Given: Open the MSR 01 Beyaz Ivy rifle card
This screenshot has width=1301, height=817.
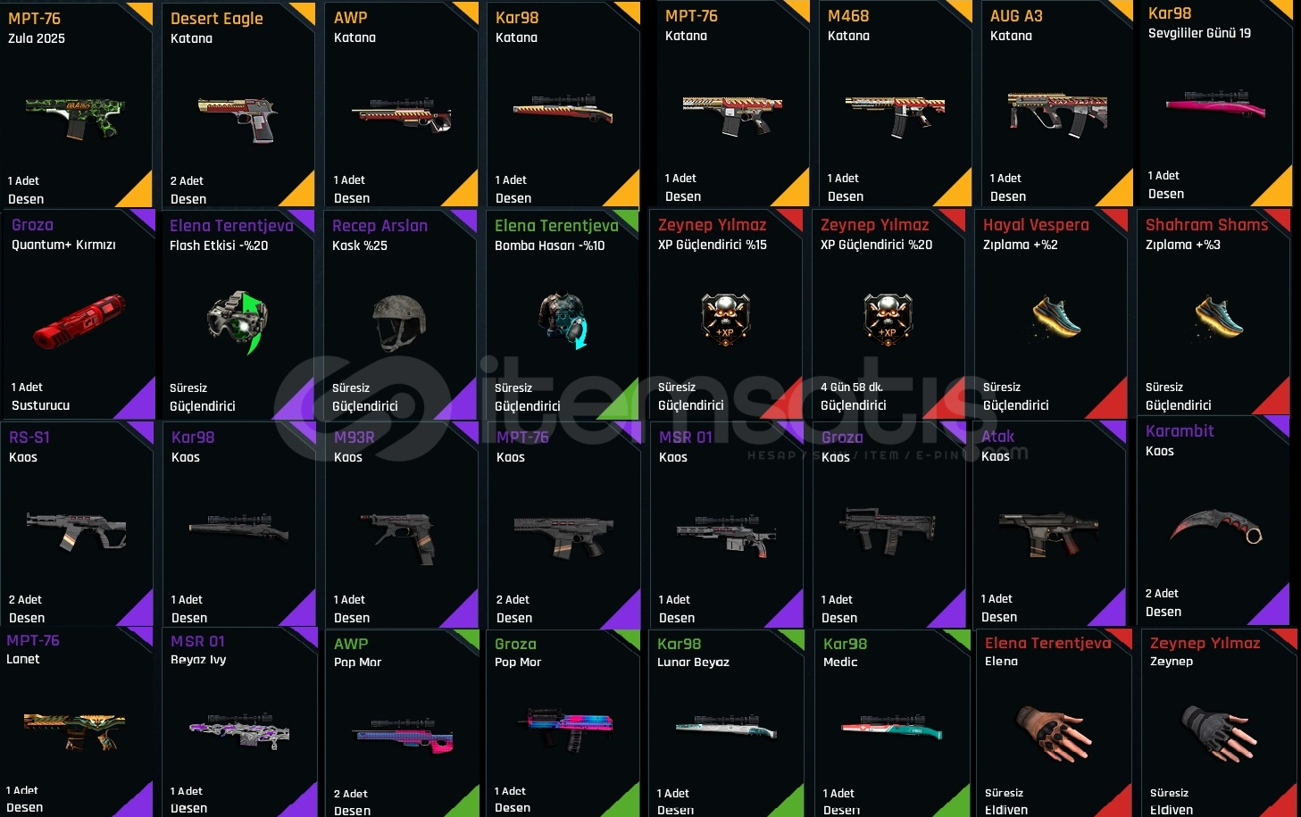Looking at the screenshot, I should point(239,721).
